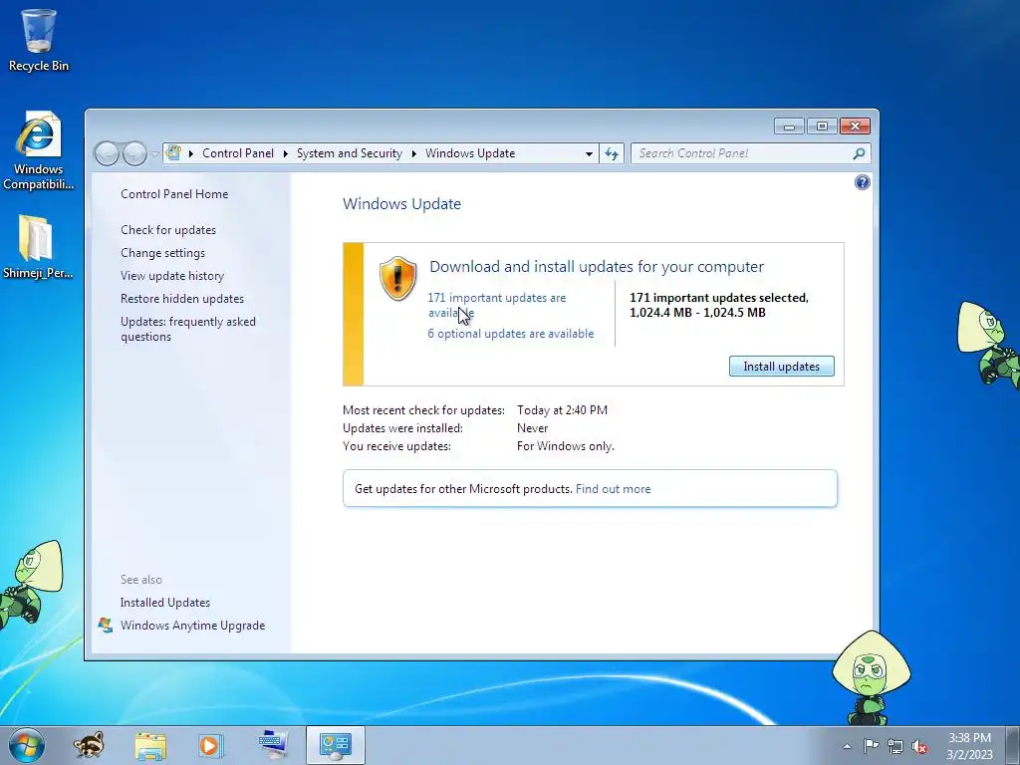The image size is (1020, 765).
Task: Click the Back navigation arrow button
Action: (107, 153)
